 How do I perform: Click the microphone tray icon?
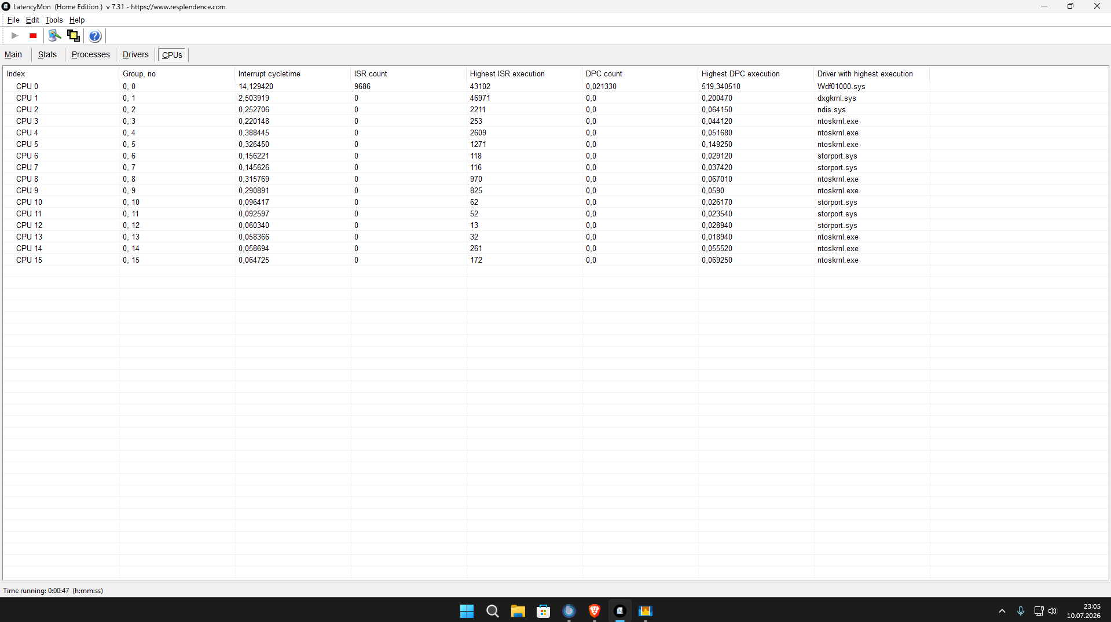1021,611
